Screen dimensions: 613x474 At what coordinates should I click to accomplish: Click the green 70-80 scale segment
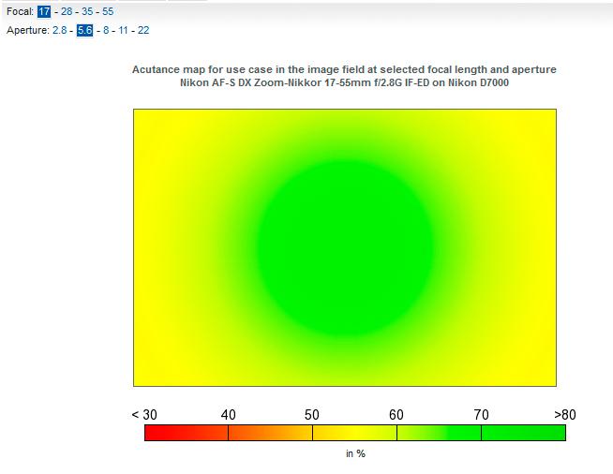point(523,433)
